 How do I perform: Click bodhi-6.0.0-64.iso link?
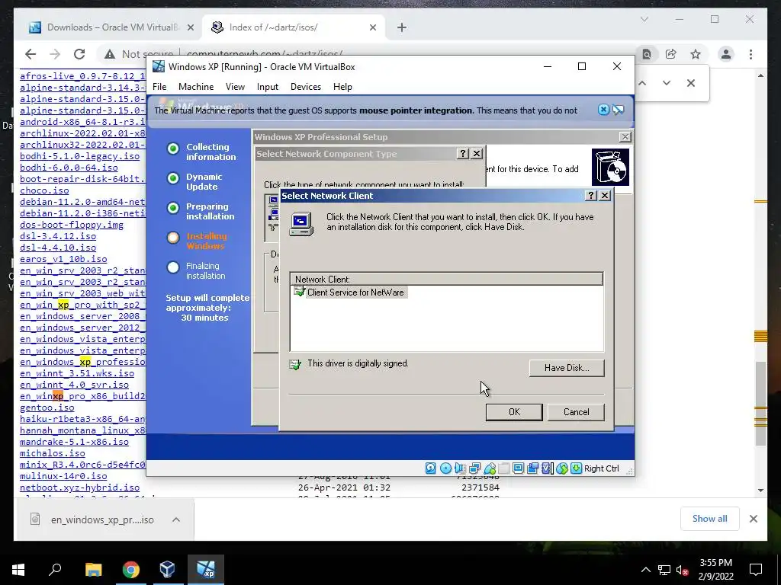(x=69, y=167)
